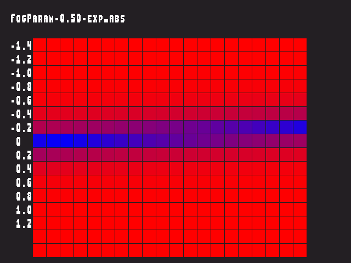The image size is (351, 263).
Task: Pick the first cell in row -0.4
Action: point(39,113)
